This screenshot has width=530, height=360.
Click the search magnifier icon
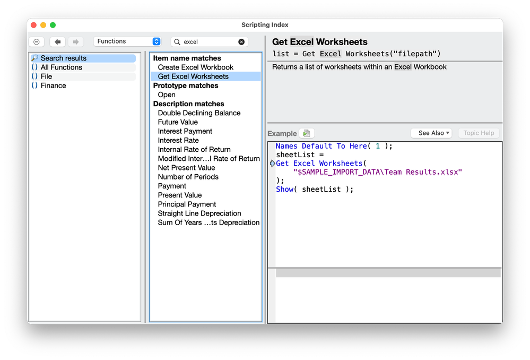177,41
